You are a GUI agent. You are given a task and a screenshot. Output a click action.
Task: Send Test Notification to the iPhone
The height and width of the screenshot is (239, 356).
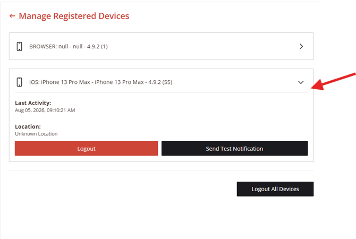click(234, 148)
